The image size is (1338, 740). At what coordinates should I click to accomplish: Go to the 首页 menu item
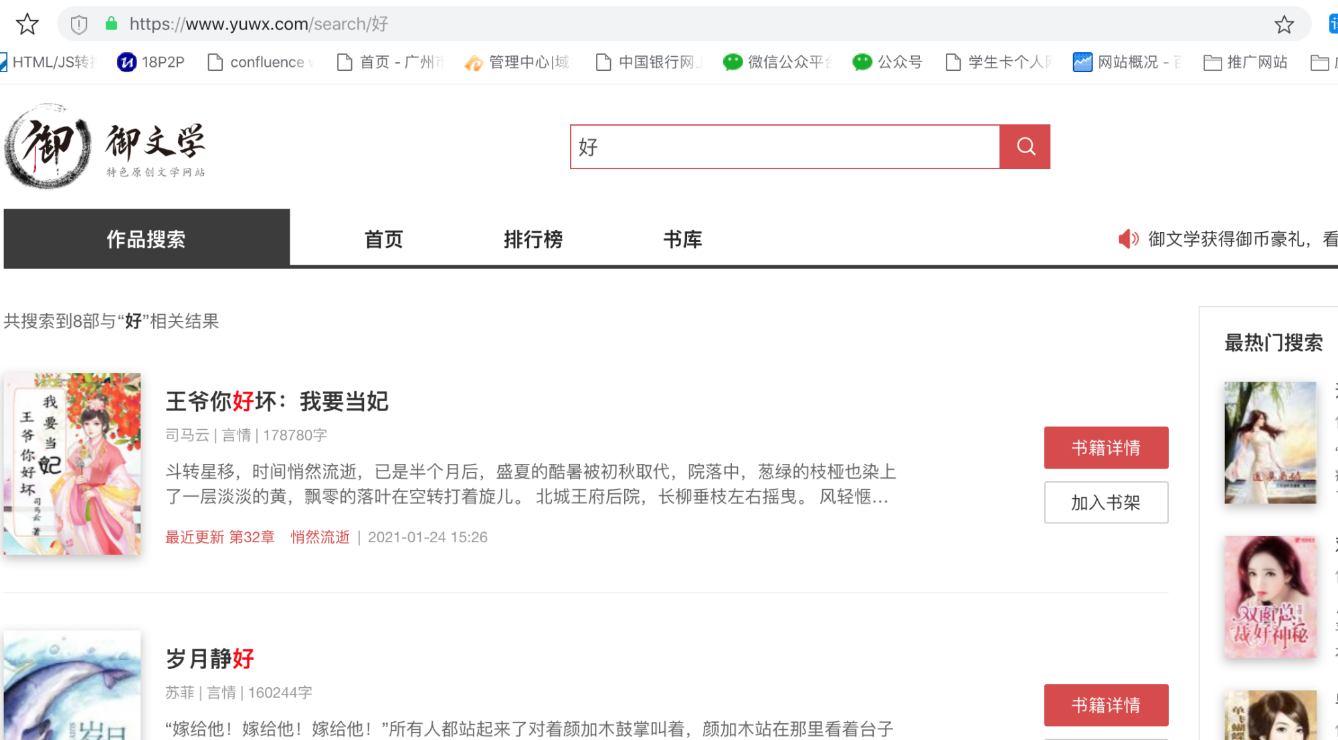(383, 239)
